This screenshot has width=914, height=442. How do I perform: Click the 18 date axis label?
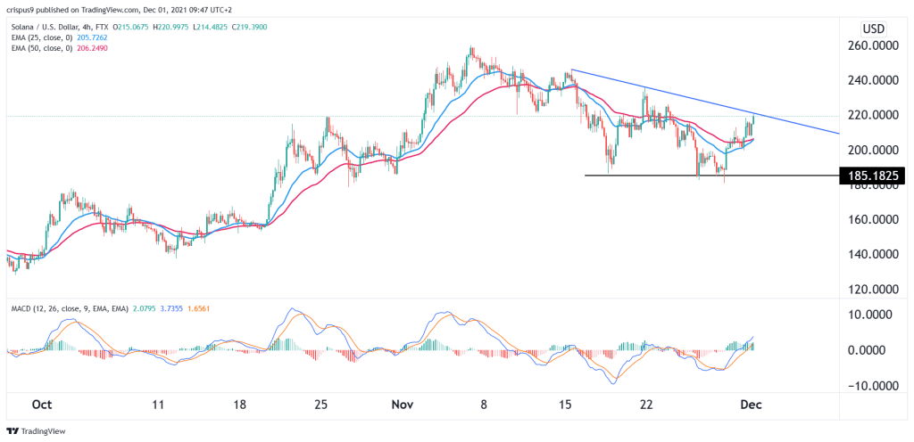(x=241, y=405)
